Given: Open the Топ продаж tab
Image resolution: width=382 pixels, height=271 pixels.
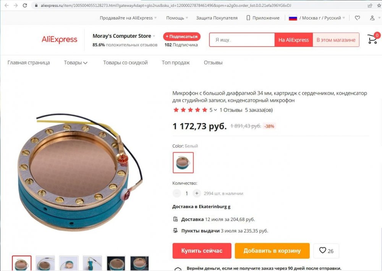Looking at the screenshot, I should pyautogui.click(x=176, y=63).
